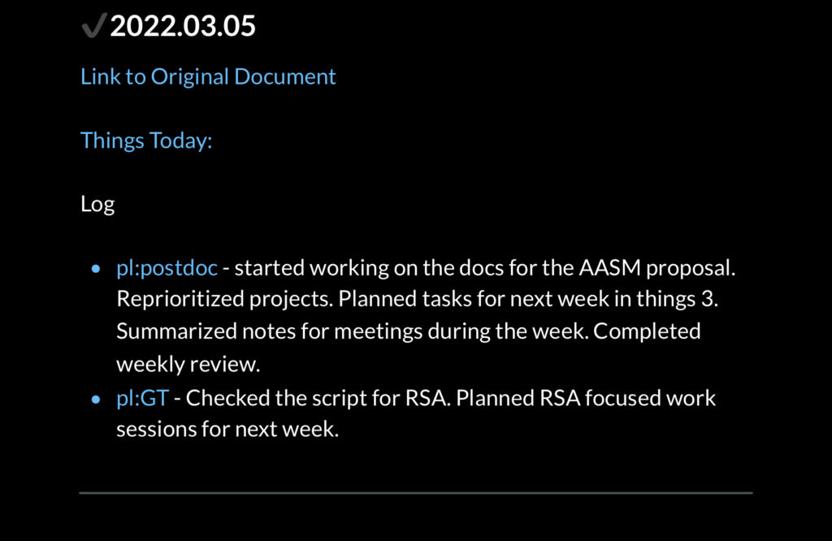Click the text Planned RSA focused work
This screenshot has height=541, width=832.
(x=586, y=398)
